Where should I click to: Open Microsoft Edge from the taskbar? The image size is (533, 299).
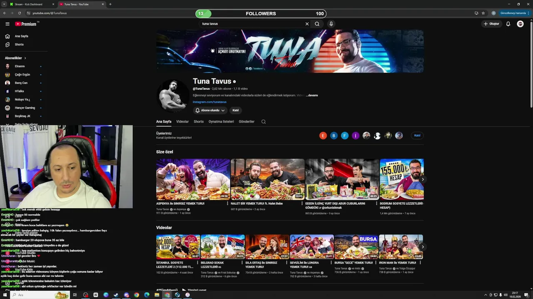(x=147, y=295)
